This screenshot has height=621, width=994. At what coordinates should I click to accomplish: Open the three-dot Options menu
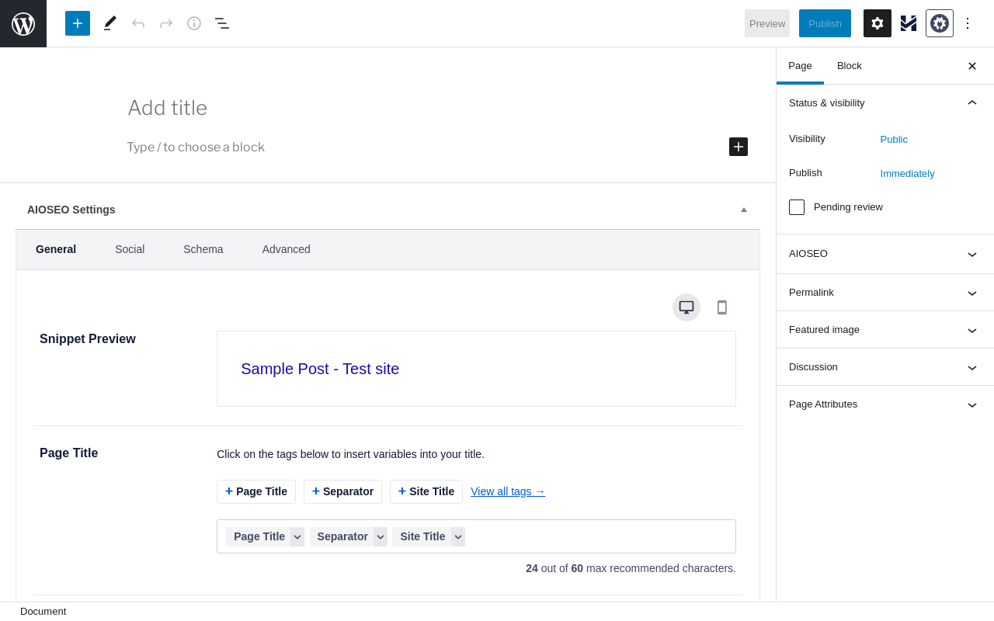(968, 23)
